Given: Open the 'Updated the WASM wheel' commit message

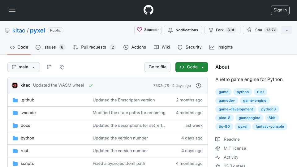Looking at the screenshot, I should 58,85.
